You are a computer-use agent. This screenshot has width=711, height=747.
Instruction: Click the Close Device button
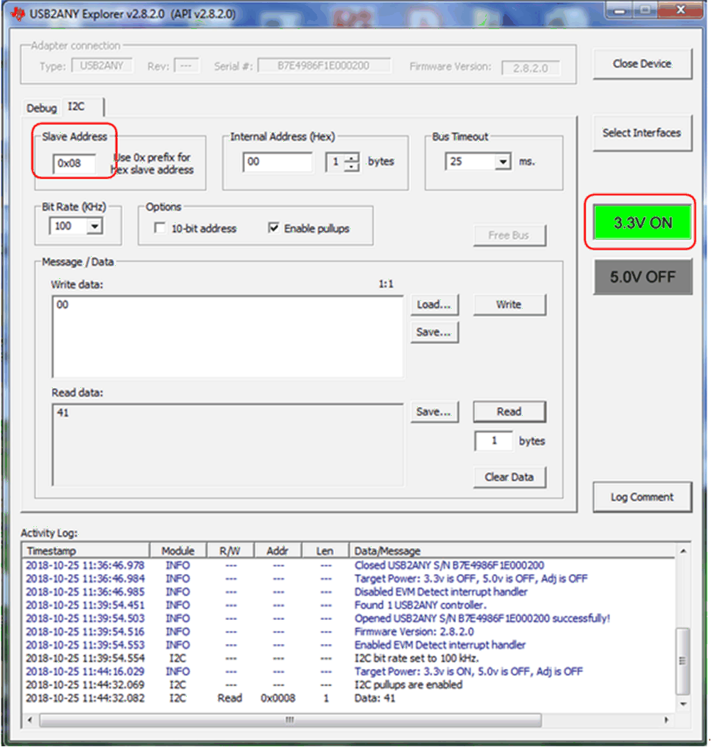[x=641, y=64]
